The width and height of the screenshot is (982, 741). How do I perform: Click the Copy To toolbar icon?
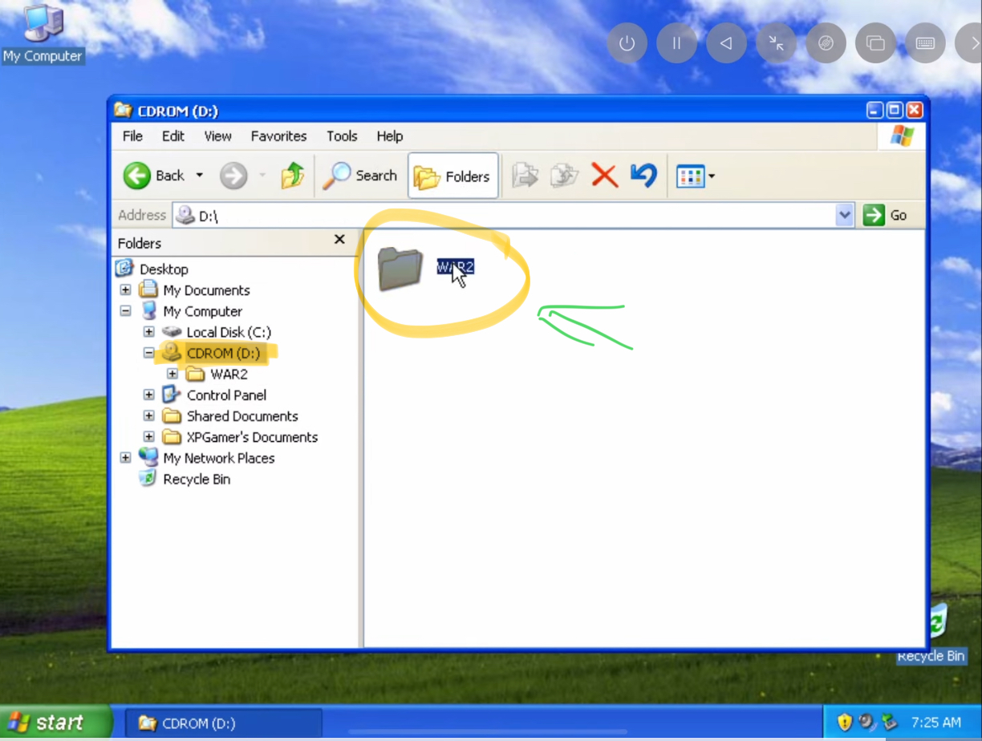point(565,175)
